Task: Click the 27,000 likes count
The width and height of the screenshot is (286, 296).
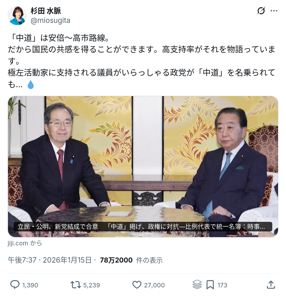Action: click(154, 285)
